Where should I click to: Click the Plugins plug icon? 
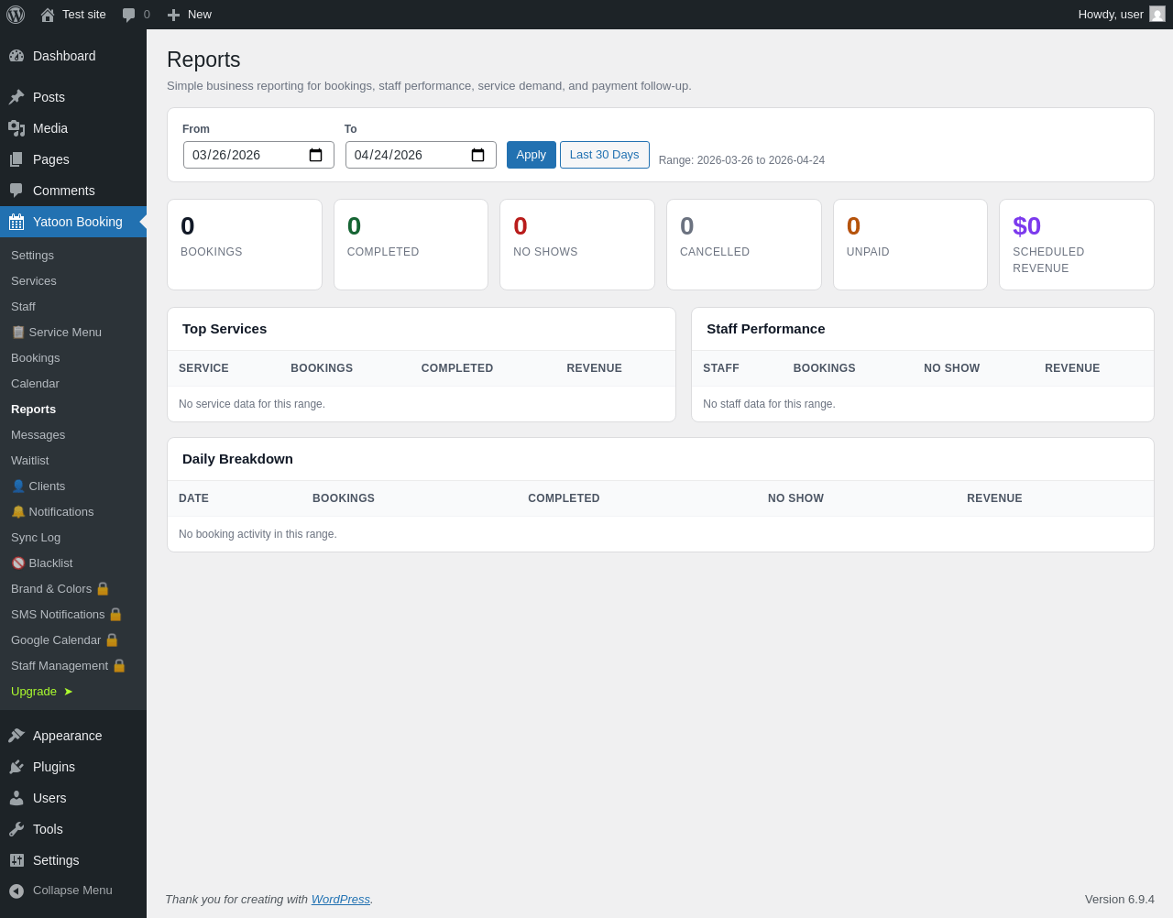pos(16,767)
